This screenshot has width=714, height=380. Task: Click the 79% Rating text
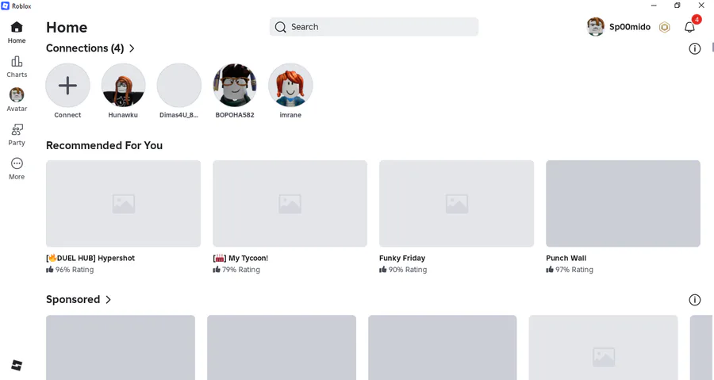pyautogui.click(x=241, y=270)
